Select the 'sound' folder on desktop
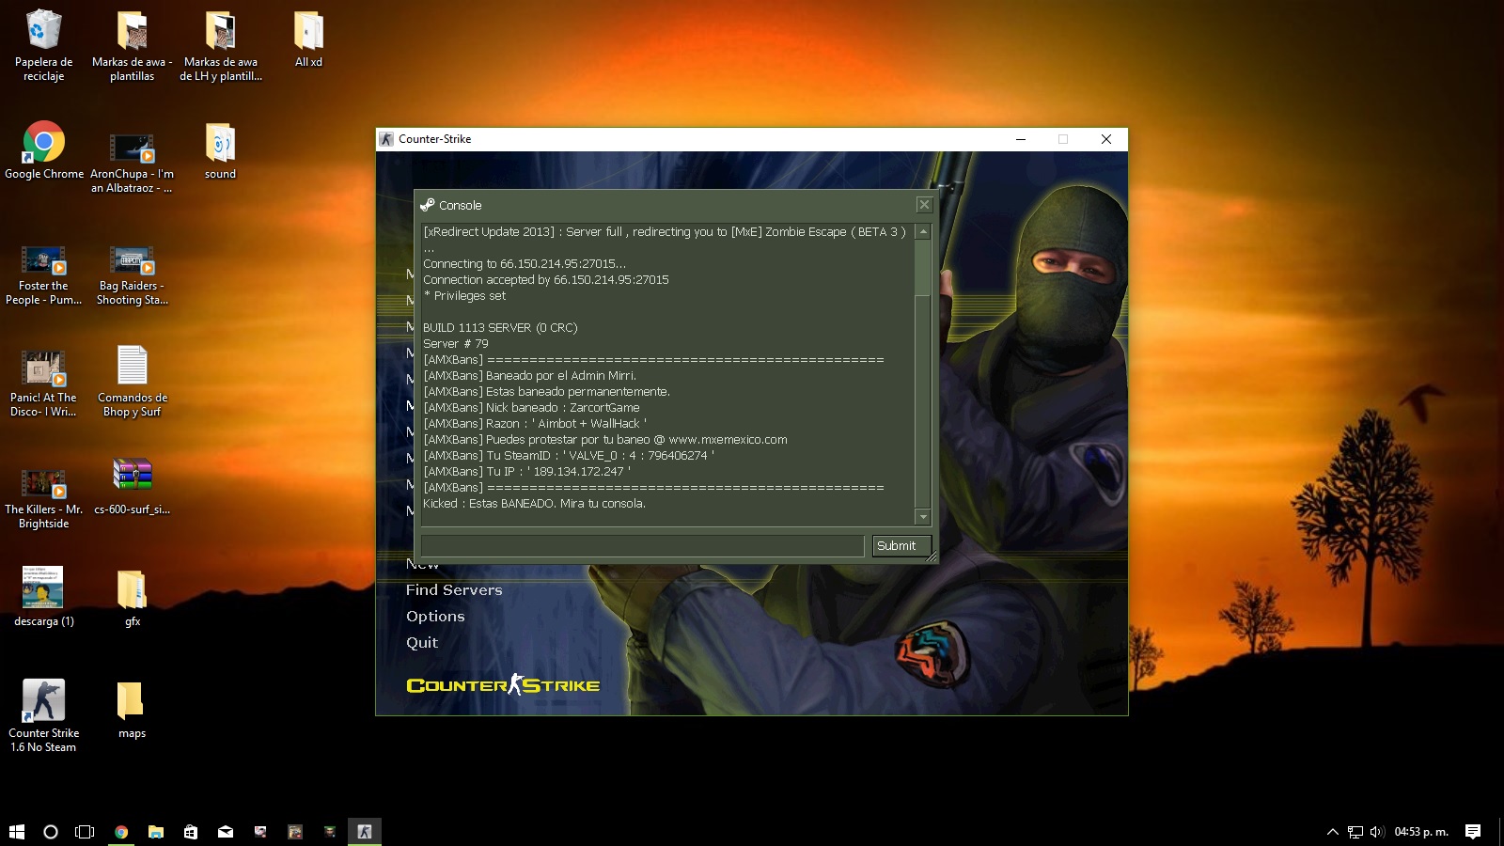This screenshot has height=846, width=1504. [x=220, y=150]
